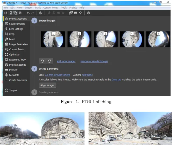Rotate images counterclockwise button
Viewport: 172px width, 145px height.
[42, 61]
